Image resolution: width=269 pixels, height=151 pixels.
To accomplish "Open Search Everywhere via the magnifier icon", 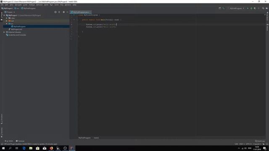I will pyautogui.click(x=263, y=8).
